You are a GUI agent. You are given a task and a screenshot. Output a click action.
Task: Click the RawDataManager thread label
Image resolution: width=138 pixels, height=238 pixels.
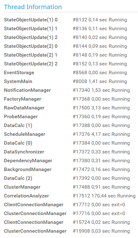click(24, 108)
